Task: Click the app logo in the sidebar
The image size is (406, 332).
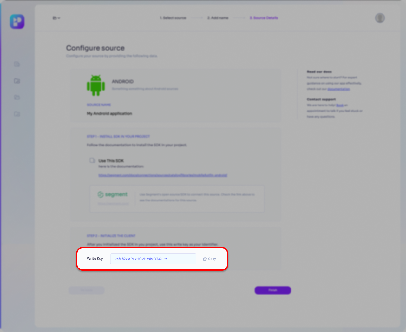Action: point(17,22)
